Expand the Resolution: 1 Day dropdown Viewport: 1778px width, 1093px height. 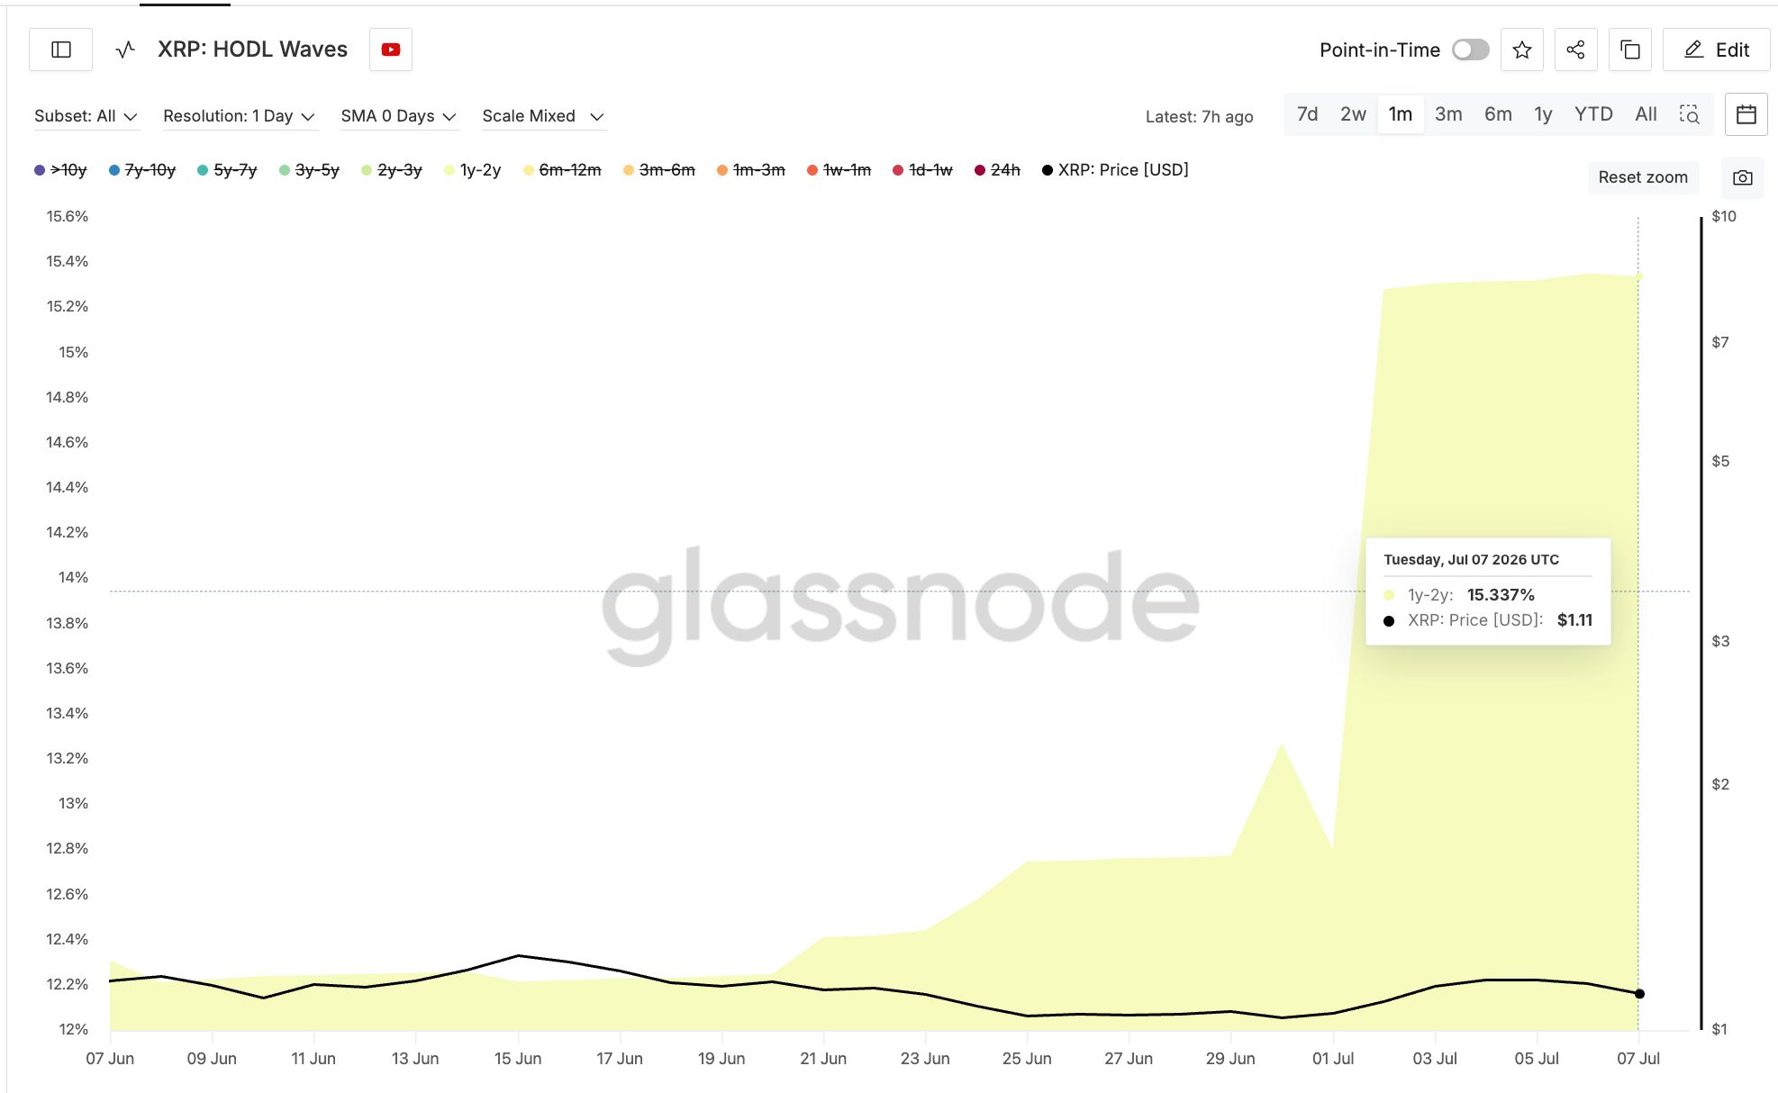239,116
